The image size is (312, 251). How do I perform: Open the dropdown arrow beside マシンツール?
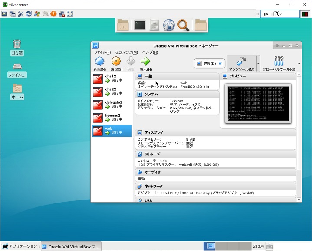pos(259,64)
